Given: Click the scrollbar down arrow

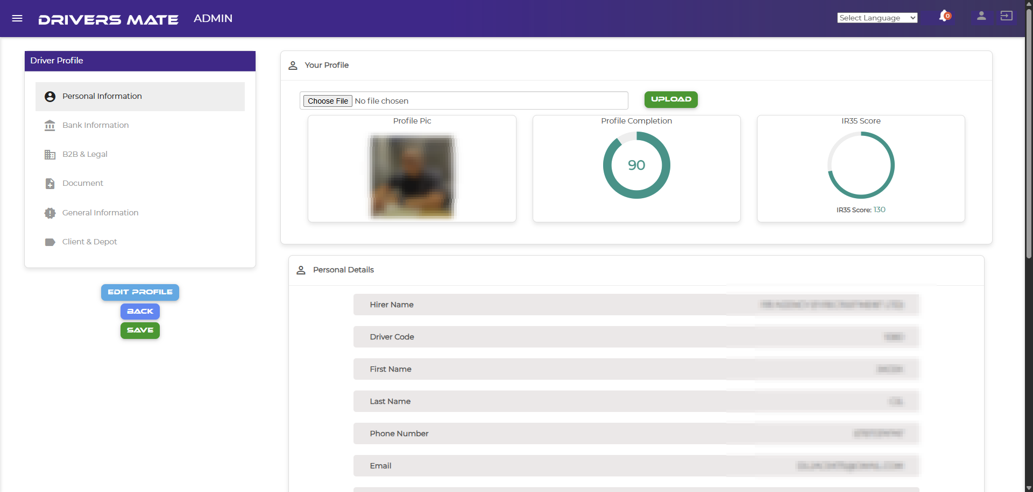Looking at the screenshot, I should pyautogui.click(x=1029, y=488).
